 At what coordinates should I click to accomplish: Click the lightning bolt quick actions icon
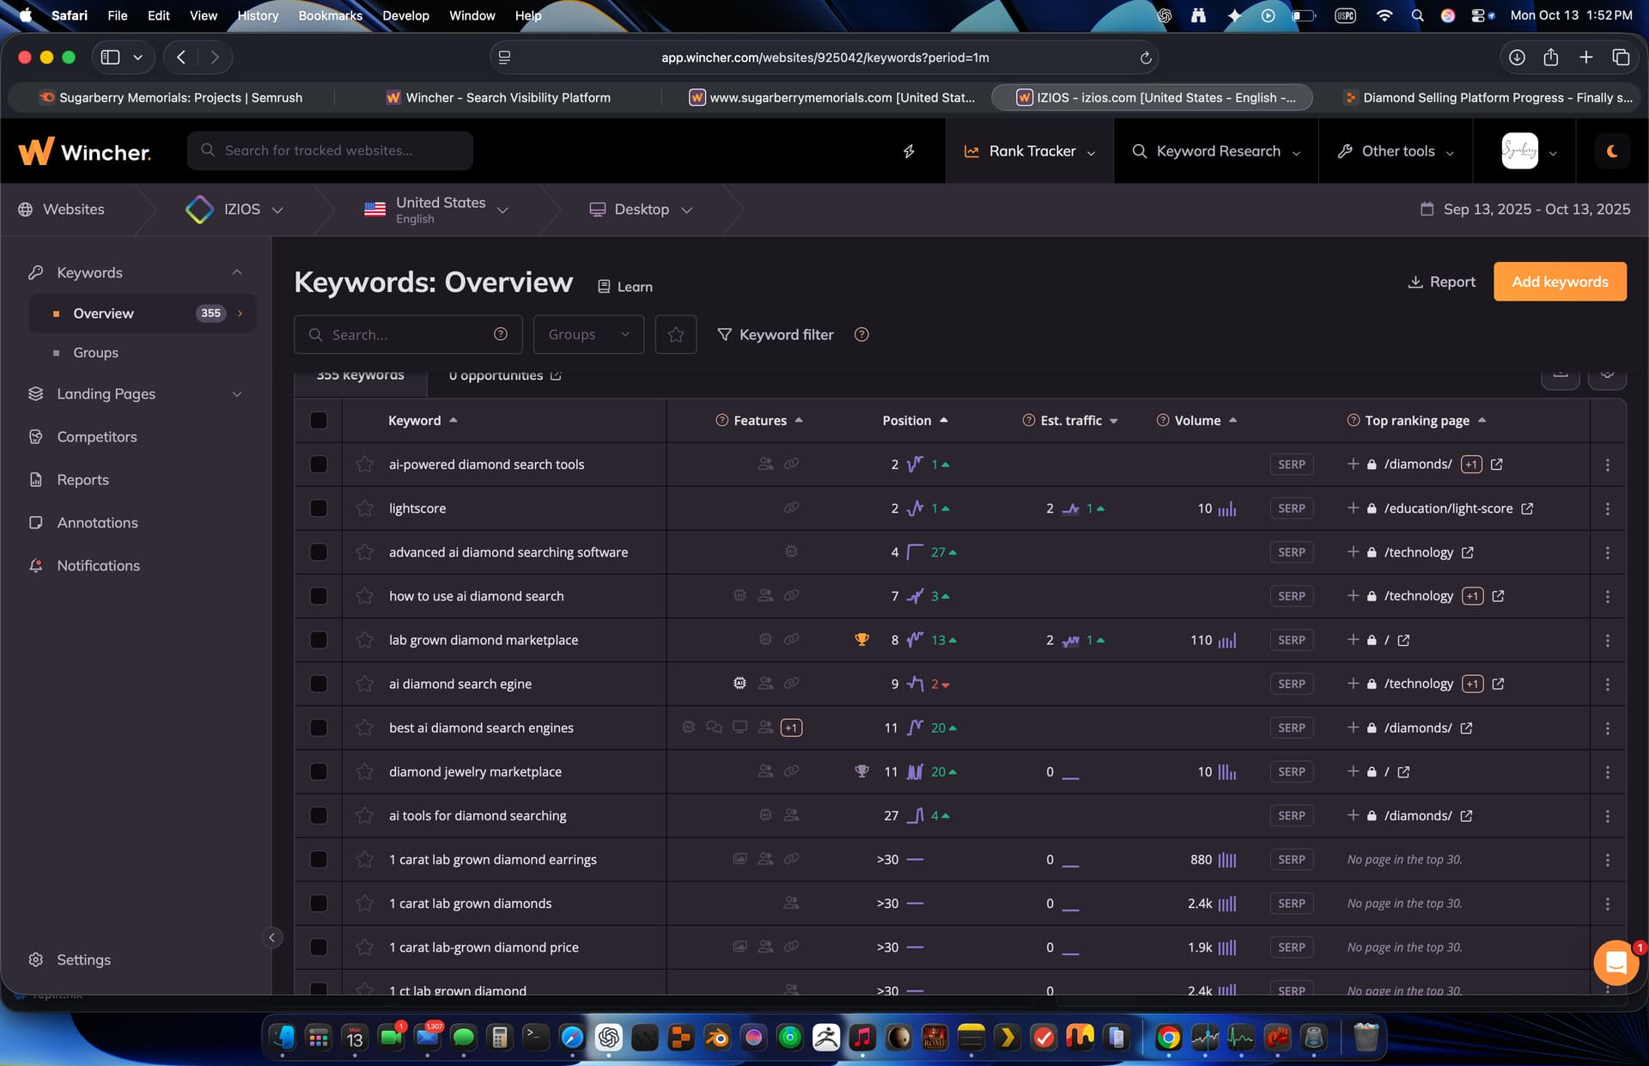click(909, 151)
